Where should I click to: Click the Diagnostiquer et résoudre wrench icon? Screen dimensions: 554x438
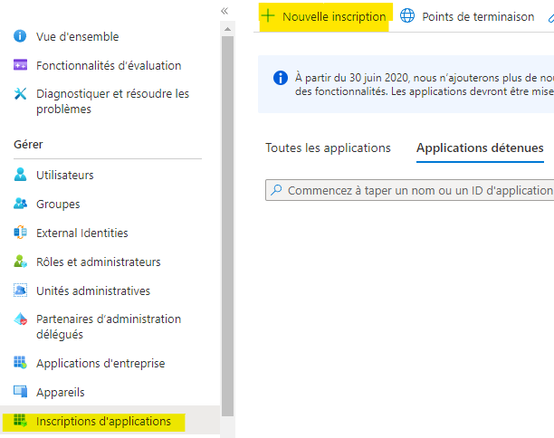(20, 94)
